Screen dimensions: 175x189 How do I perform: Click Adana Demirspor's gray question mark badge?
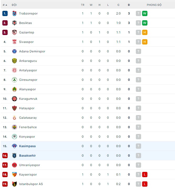(138, 51)
